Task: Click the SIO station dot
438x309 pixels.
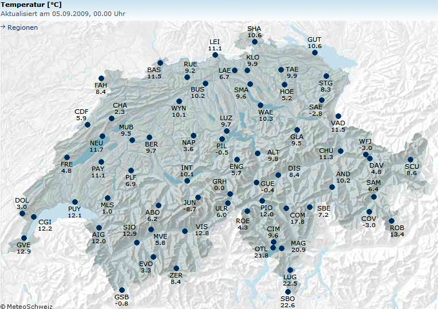Action: tap(137, 243)
